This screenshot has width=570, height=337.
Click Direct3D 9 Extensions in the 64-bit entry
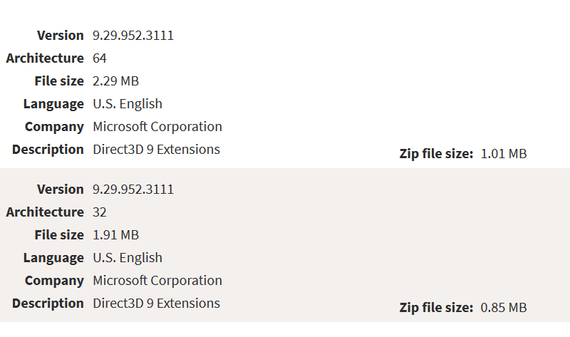[x=156, y=150]
